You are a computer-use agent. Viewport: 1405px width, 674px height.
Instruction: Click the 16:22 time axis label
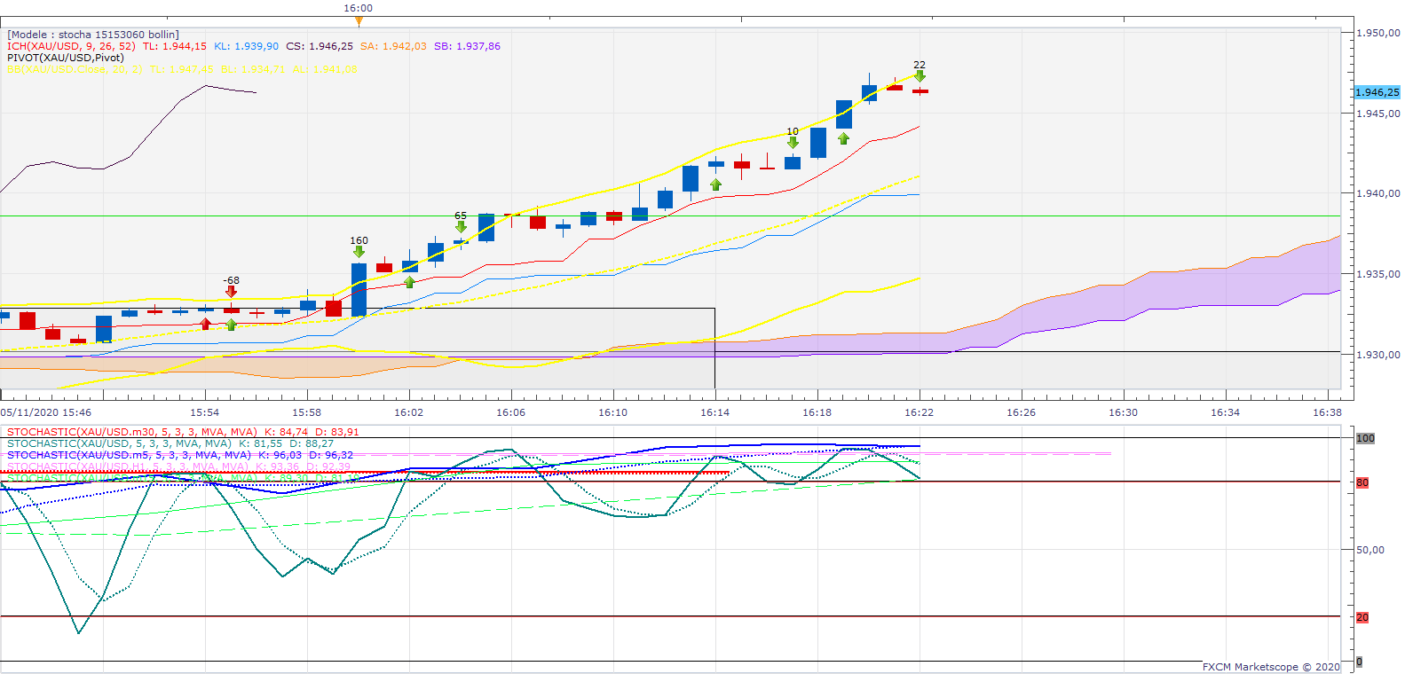pos(920,412)
